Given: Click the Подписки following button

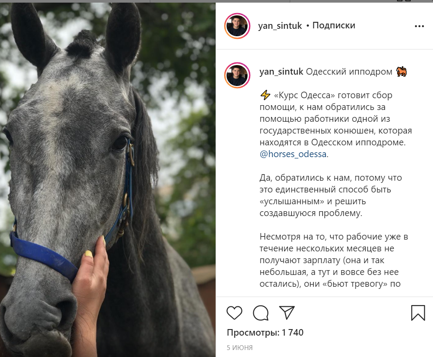Looking at the screenshot, I should click(334, 25).
